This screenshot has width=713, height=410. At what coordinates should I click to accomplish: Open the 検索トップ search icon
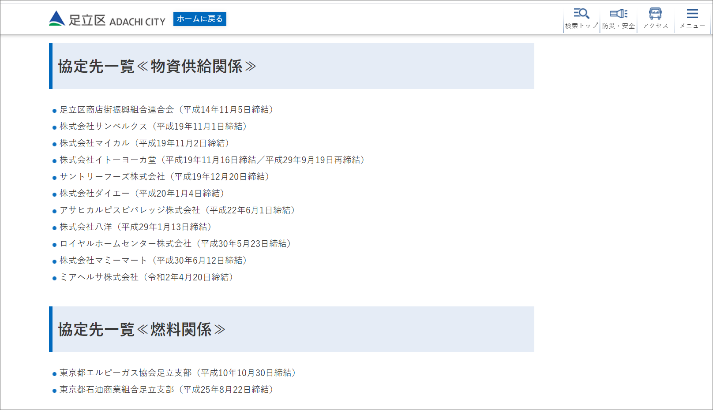pyautogui.click(x=582, y=19)
